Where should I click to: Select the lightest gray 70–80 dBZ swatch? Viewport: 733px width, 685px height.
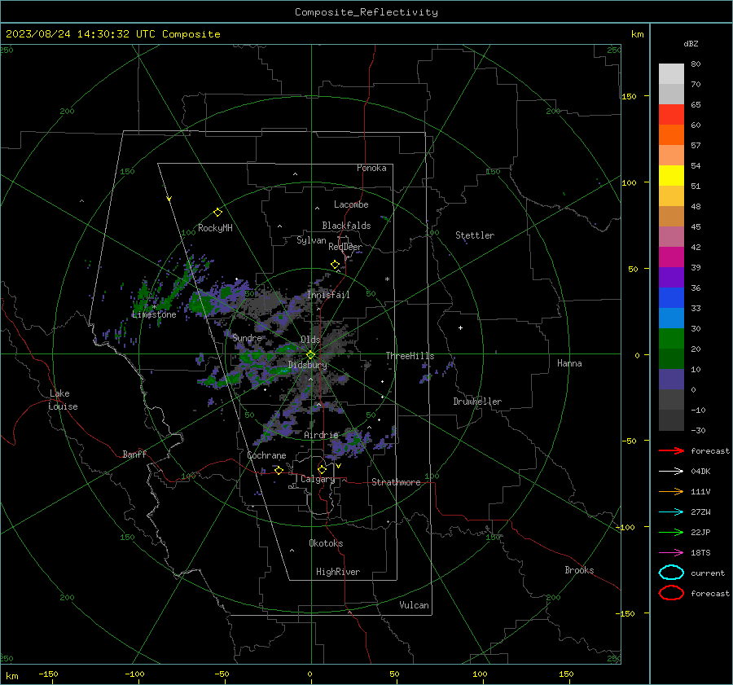(671, 74)
